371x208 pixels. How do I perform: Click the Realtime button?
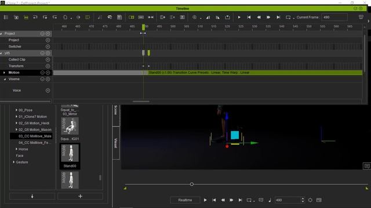click(185, 200)
